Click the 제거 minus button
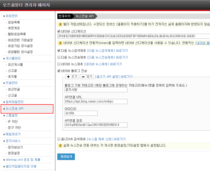This screenshot has height=171, width=210. click(87, 77)
